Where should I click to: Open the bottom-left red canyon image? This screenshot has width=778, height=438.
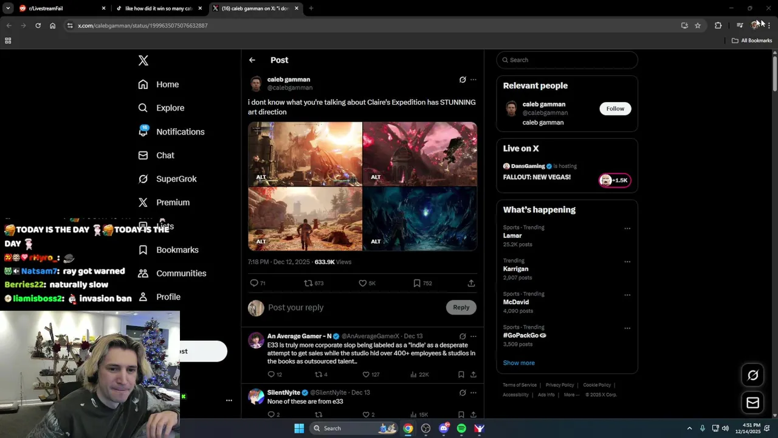coord(305,219)
